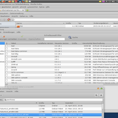Image resolution: width=118 pixels, height=118 pixels.
Task: Select the archive row '7ubuntu3_amd64.deb'
Action: pyautogui.click(x=51, y=109)
